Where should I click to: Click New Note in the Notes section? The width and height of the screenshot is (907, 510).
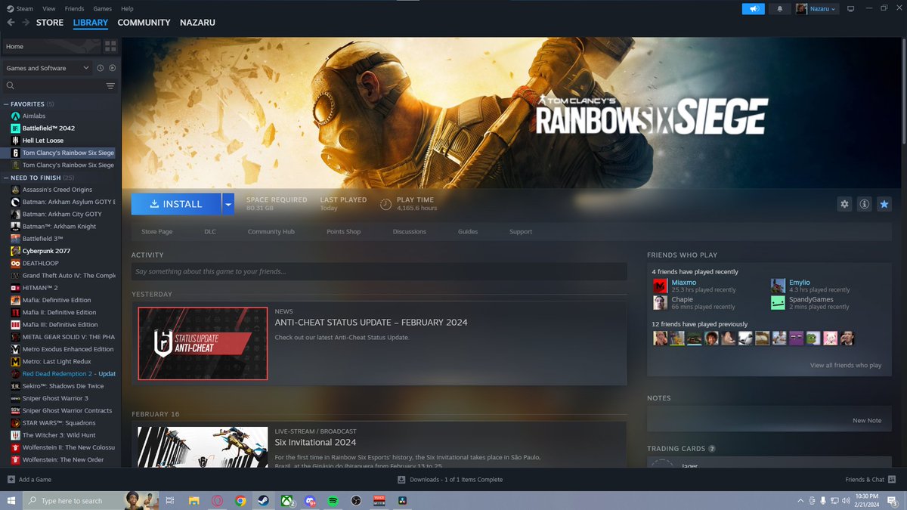[867, 421]
